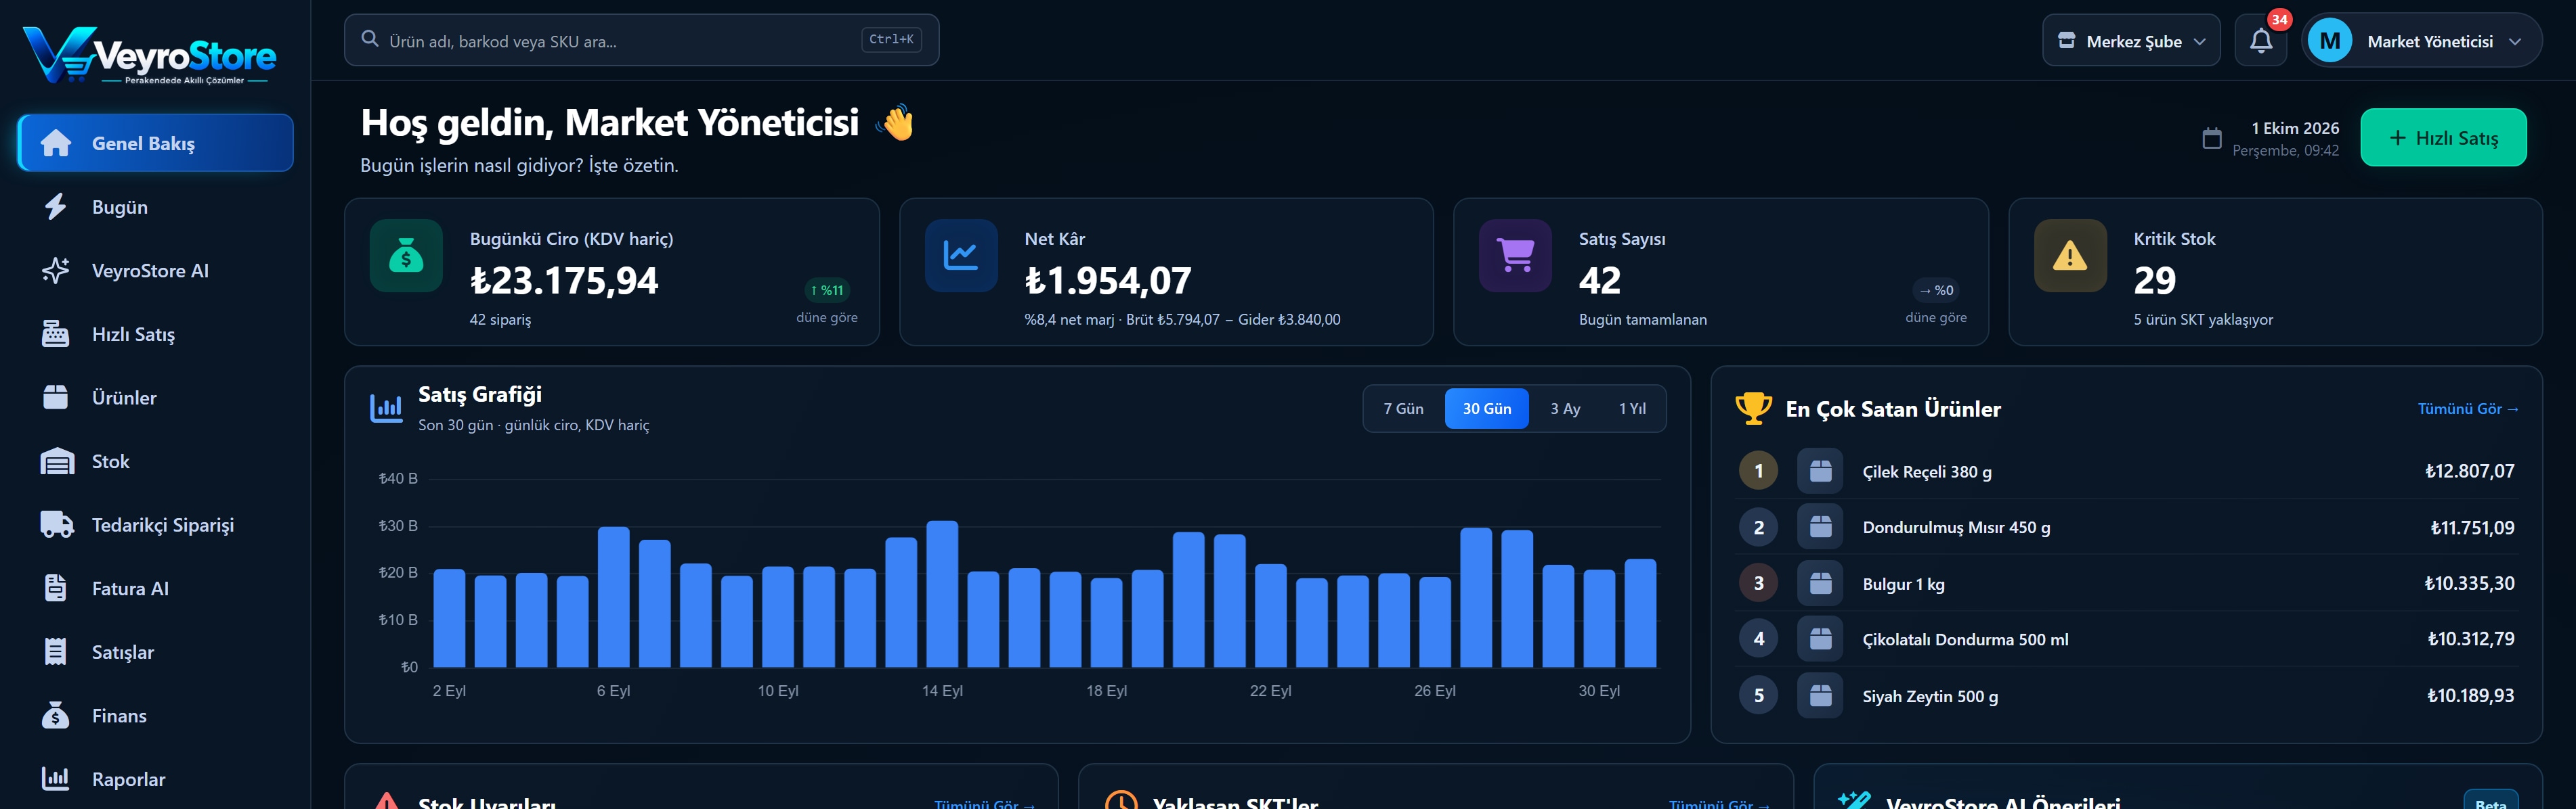Click the Bulgur 1 kg row
Image resolution: width=2576 pixels, height=809 pixels.
click(x=2126, y=583)
